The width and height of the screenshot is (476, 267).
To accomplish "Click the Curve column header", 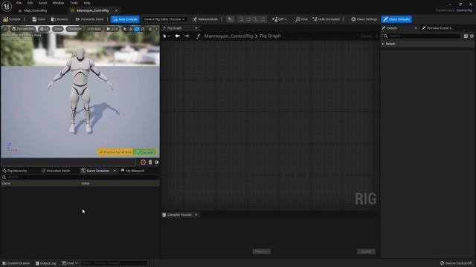I will (6, 183).
